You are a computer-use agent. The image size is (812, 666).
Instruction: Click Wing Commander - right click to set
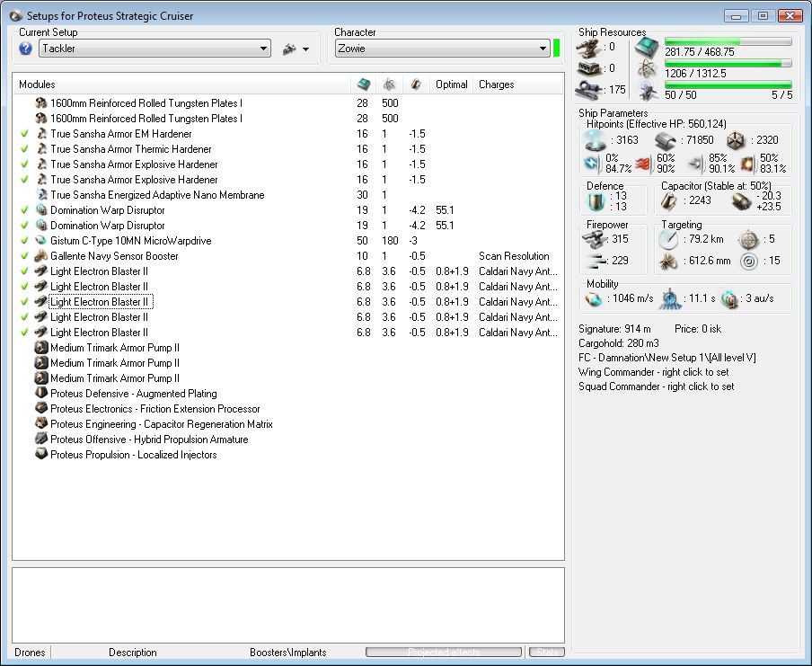pyautogui.click(x=654, y=372)
